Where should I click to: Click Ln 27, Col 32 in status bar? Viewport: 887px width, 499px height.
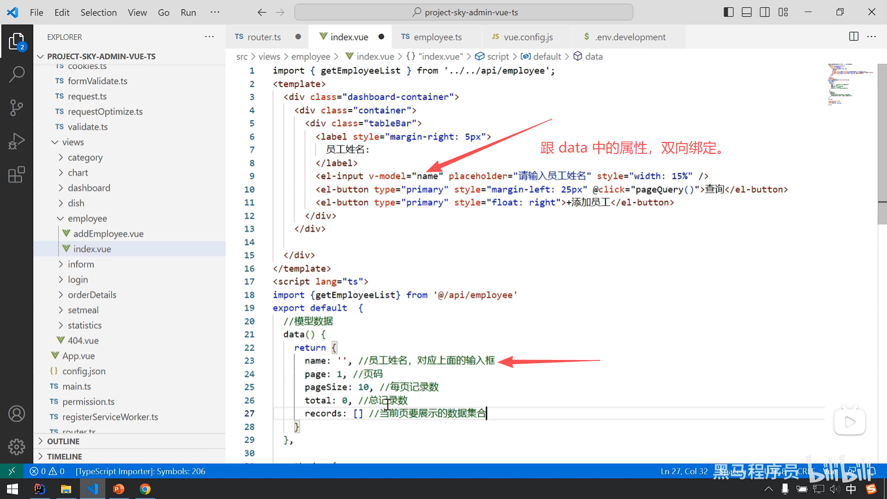(684, 471)
